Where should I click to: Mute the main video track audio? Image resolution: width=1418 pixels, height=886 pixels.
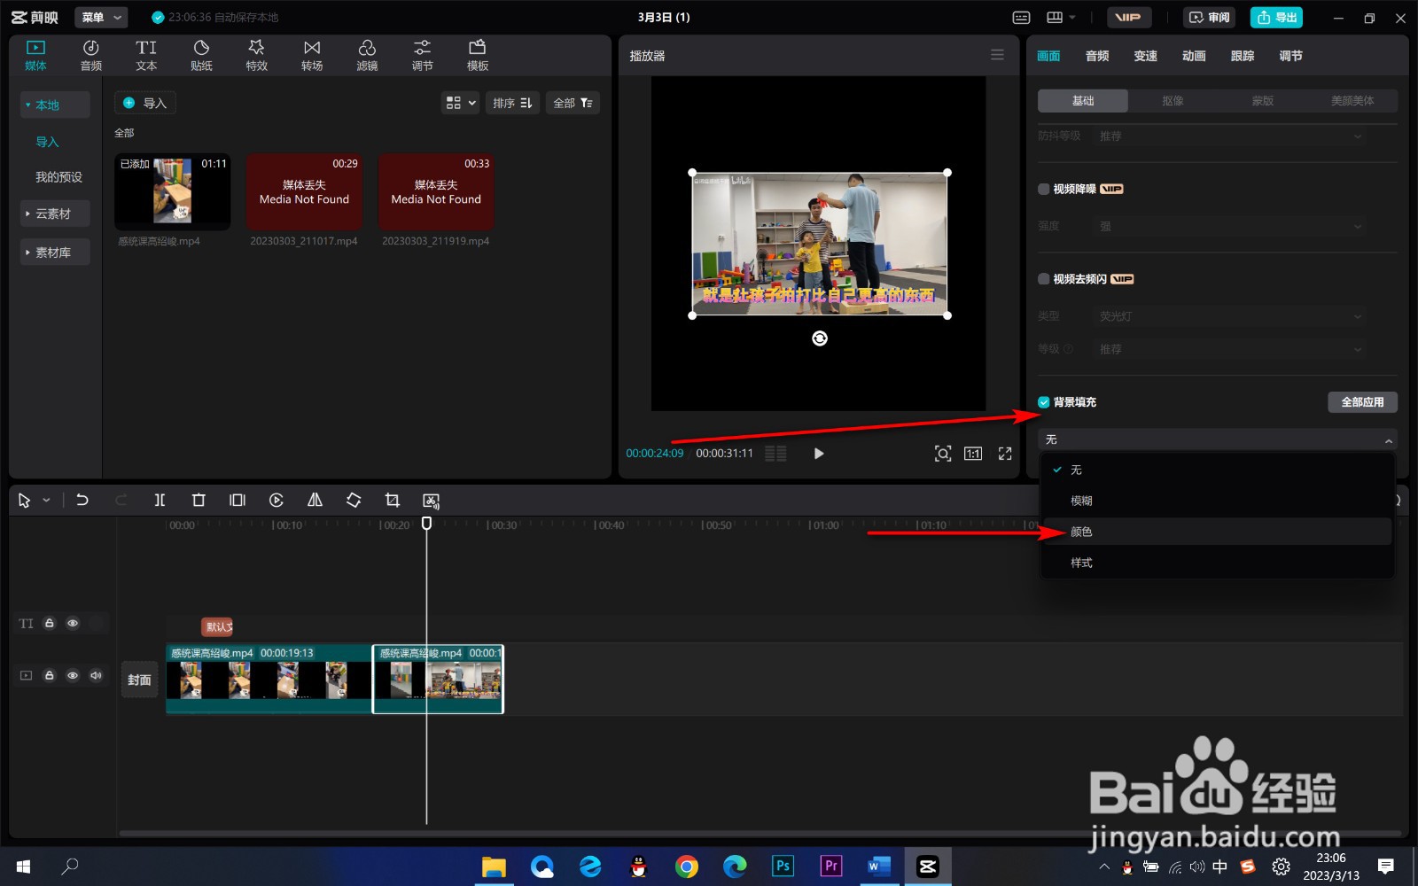point(96,675)
